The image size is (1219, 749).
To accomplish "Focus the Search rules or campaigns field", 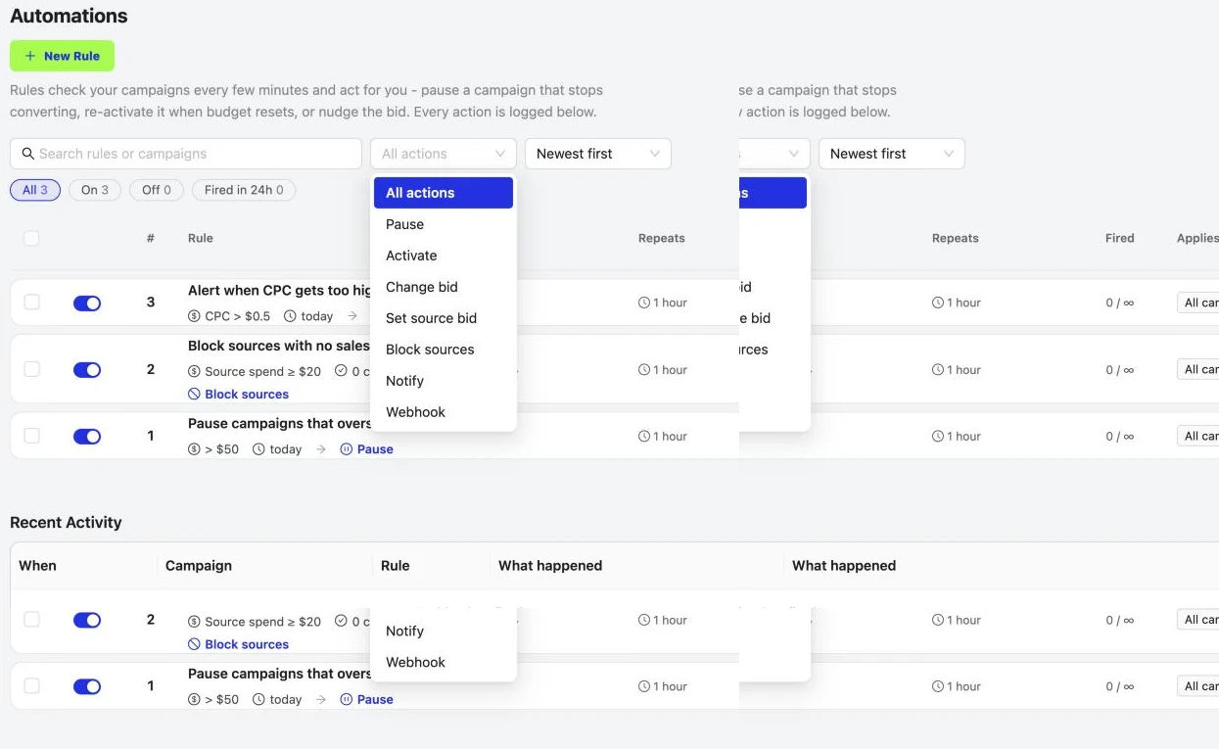I will pyautogui.click(x=186, y=154).
